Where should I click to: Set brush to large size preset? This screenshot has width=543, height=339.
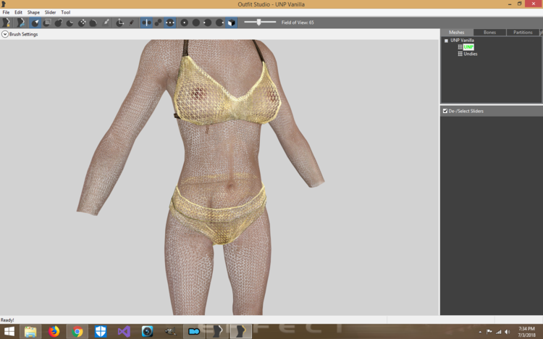coord(196,22)
